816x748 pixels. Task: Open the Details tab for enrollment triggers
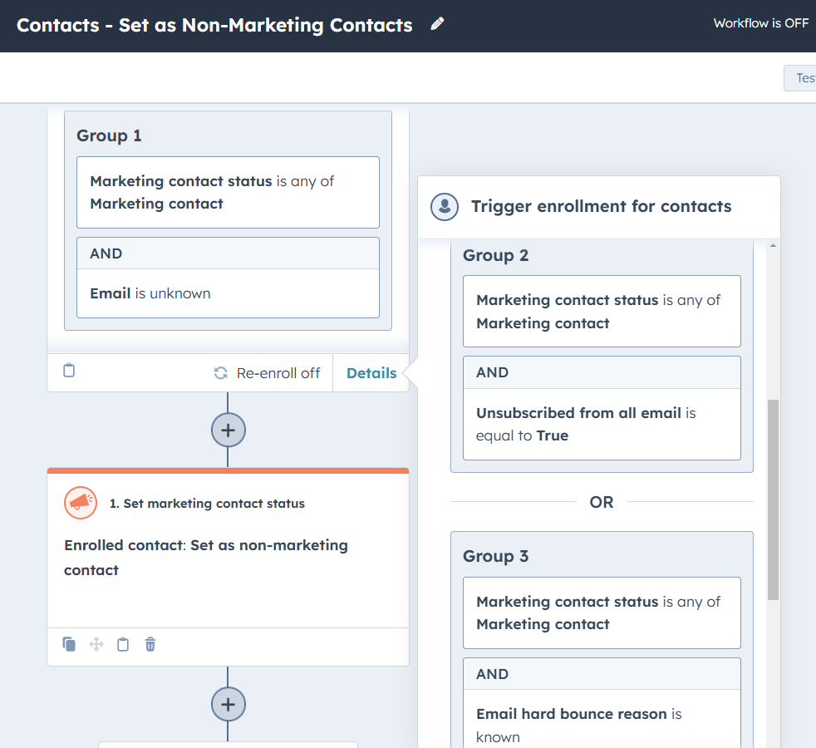371,372
